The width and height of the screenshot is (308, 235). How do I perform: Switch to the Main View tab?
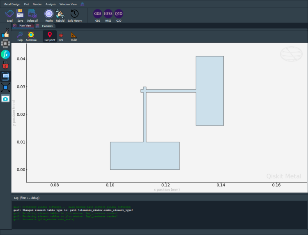pos(23,26)
